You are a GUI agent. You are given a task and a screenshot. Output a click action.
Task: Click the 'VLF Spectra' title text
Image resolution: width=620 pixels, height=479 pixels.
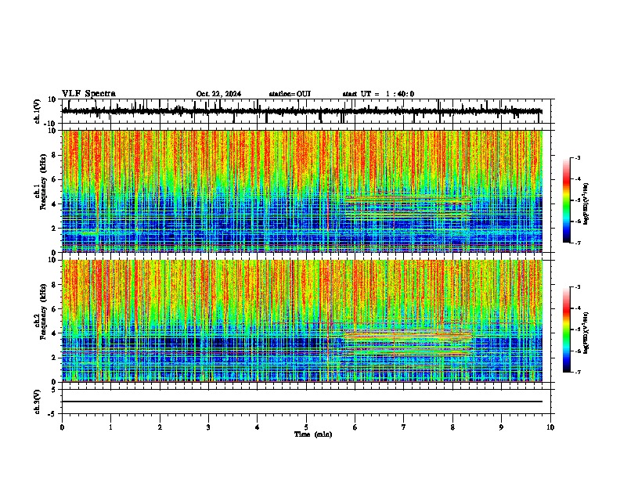point(88,93)
